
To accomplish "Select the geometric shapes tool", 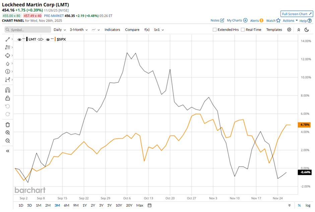I will (x=8, y=55).
